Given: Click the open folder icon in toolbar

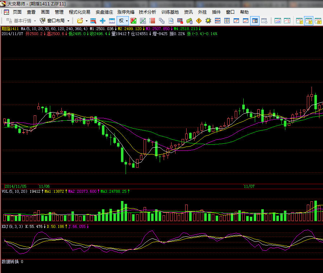Looking at the screenshot, I should click(x=80, y=21).
